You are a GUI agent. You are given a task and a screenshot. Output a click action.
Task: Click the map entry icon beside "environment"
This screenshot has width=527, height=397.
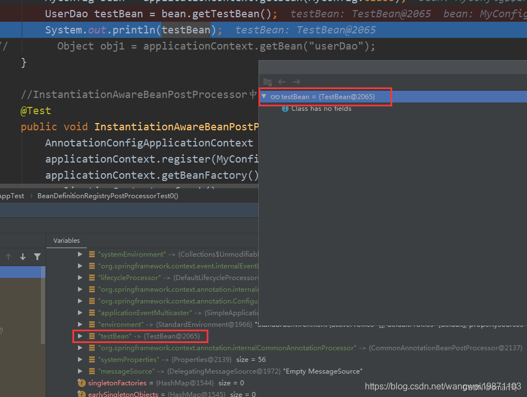91,325
